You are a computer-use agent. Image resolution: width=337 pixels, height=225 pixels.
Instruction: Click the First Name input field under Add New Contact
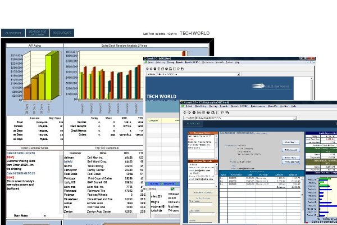(x=201, y=204)
